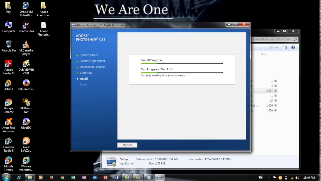The image size is (321, 181).
Task: Select the Summary step in installer sidebar
Action: [x=86, y=73]
